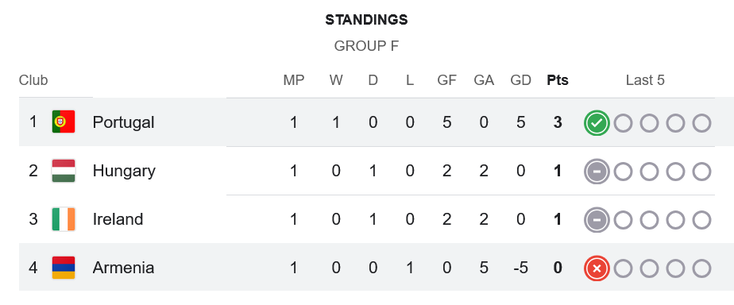Click the Hungary flag icon
This screenshot has width=734, height=305.
(64, 171)
